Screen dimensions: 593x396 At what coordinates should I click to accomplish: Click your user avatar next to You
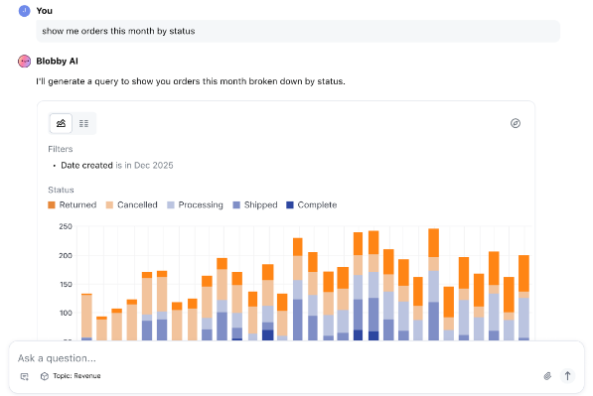click(24, 11)
